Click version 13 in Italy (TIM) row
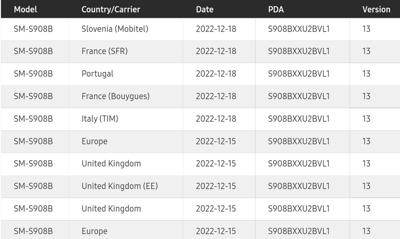The height and width of the screenshot is (239, 400). 366,119
